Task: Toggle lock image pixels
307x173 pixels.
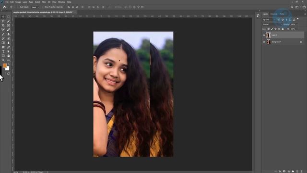Action: pyautogui.click(x=272, y=29)
